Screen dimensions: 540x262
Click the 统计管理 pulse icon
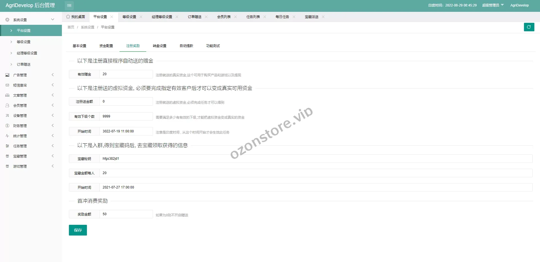coord(7,136)
